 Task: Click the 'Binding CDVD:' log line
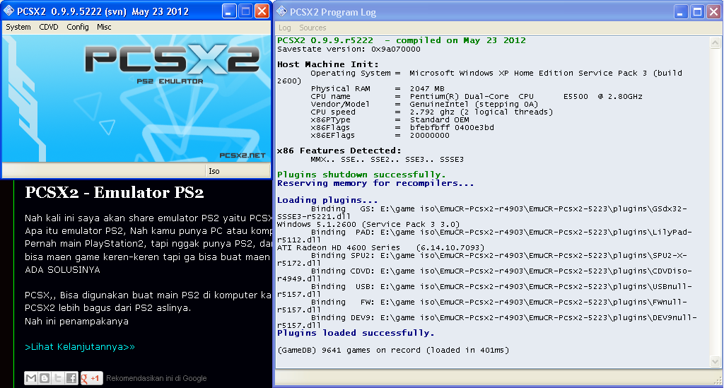pyautogui.click(x=485, y=275)
